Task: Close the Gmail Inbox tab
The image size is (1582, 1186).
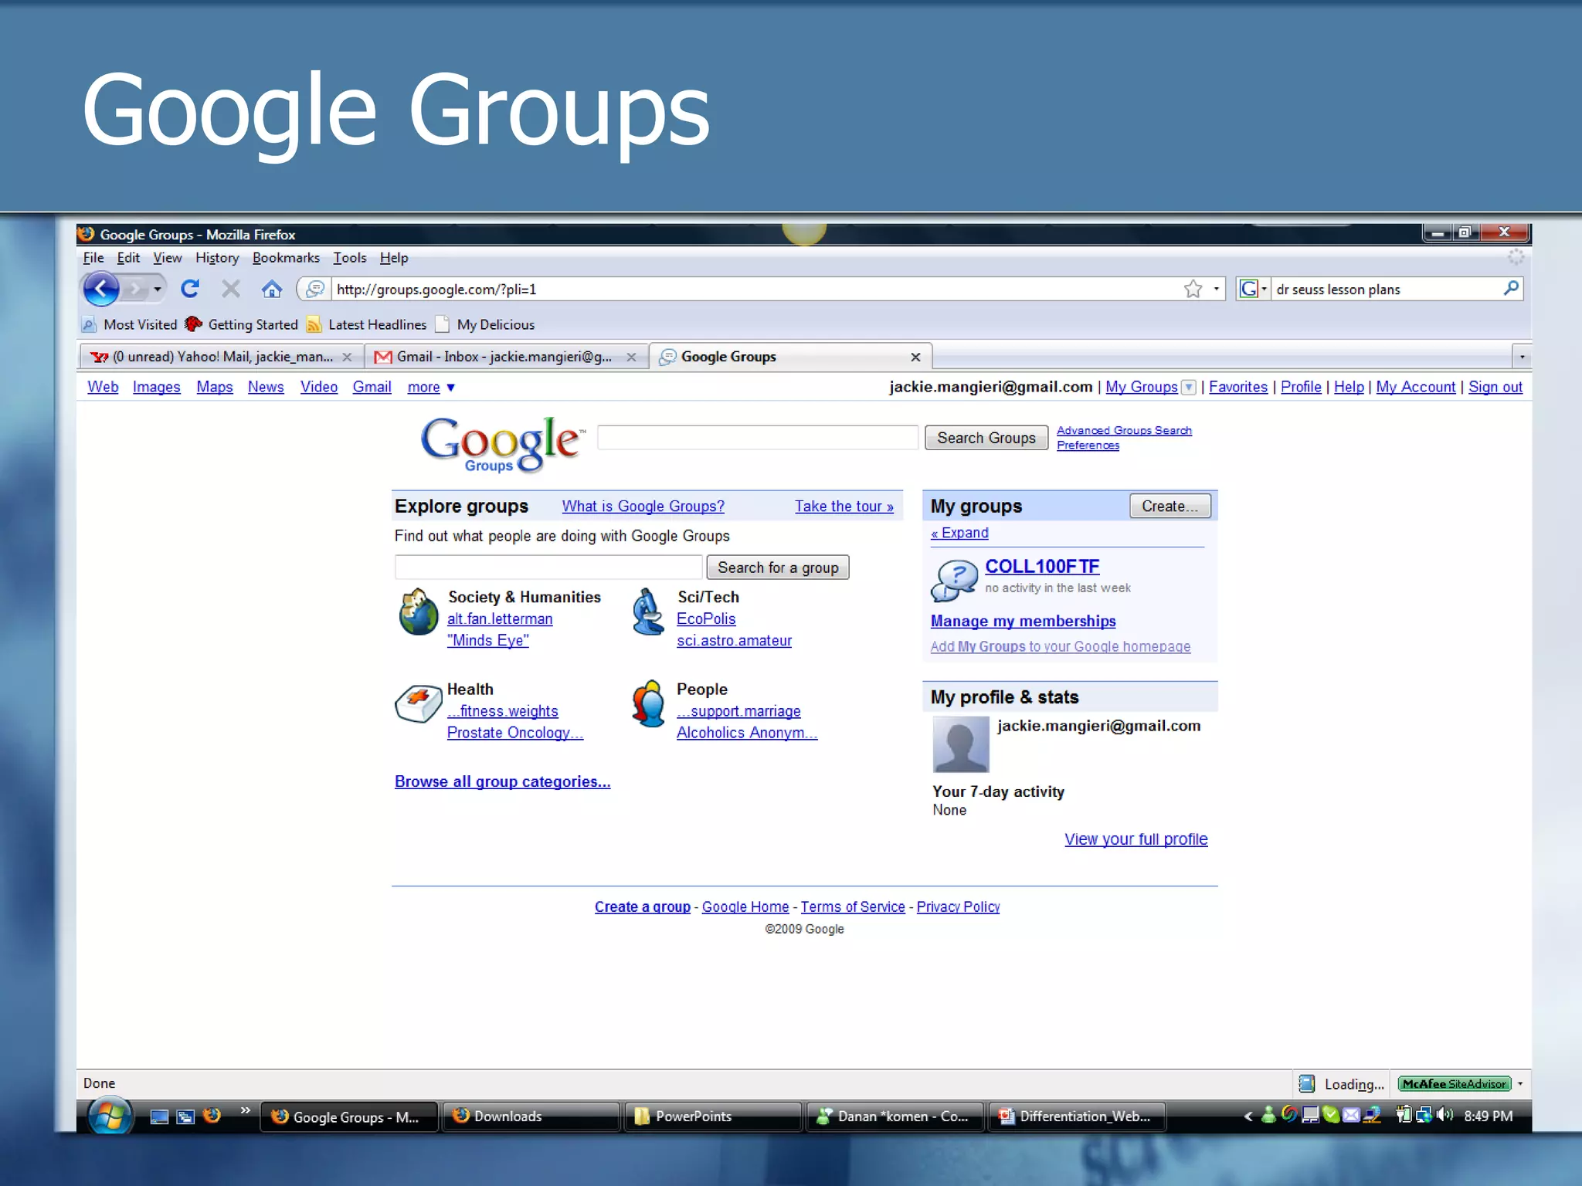Action: 631,357
